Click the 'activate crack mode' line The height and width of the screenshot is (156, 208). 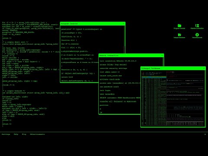point(110,79)
